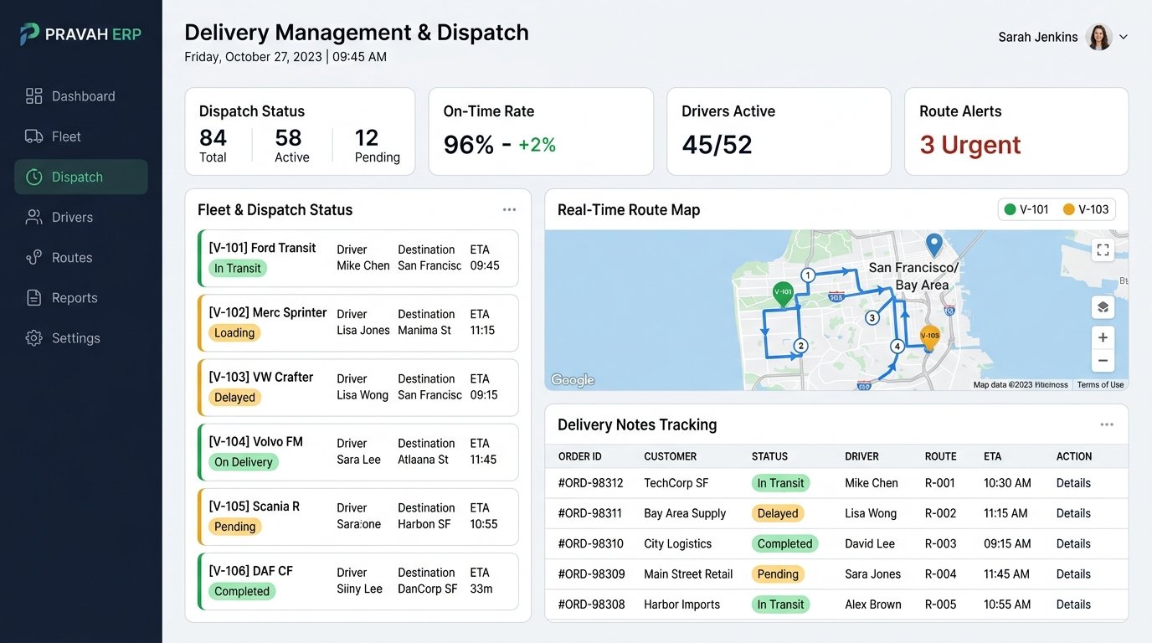
Task: Open Details for City Logistics order
Action: [1073, 543]
